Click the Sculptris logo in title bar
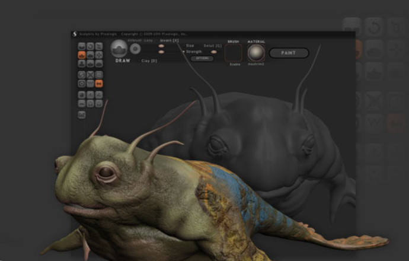This screenshot has width=409, height=261. tap(75, 34)
